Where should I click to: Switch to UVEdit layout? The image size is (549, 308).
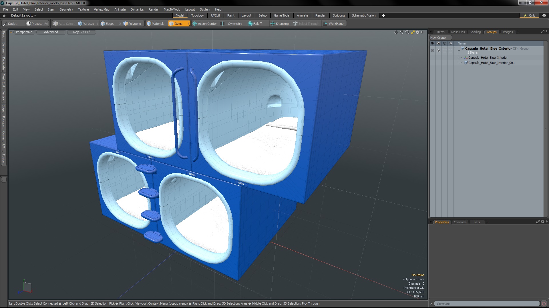[x=215, y=15]
